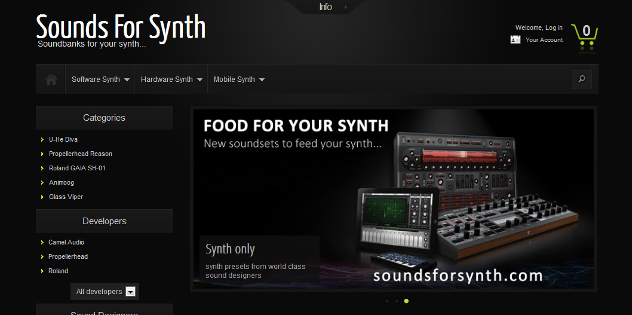Open the Hardware Synth dropdown menu
The image size is (632, 315).
171,79
